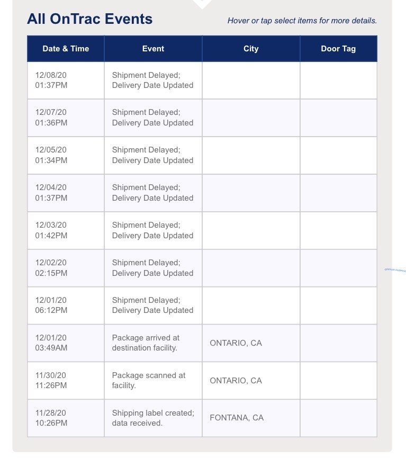Click the Event column header
The image size is (406, 467).
(153, 49)
